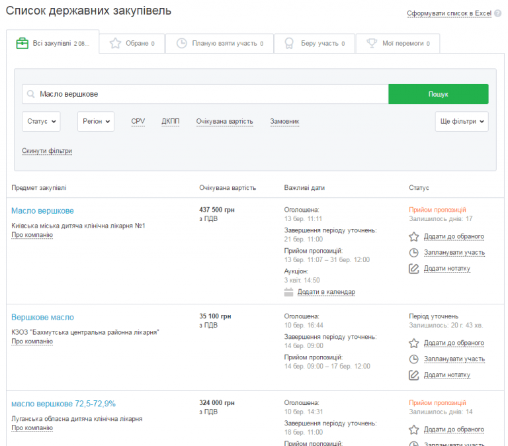
Task: Open tender 'масло вершкове 72,5-72,9%'
Action: [x=63, y=404]
